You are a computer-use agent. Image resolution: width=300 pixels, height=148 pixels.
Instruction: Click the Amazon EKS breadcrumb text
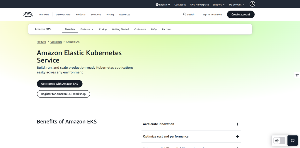(73, 42)
